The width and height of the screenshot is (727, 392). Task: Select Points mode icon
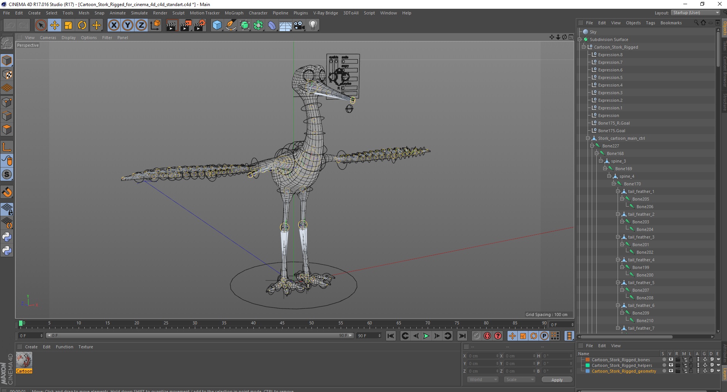(7, 102)
